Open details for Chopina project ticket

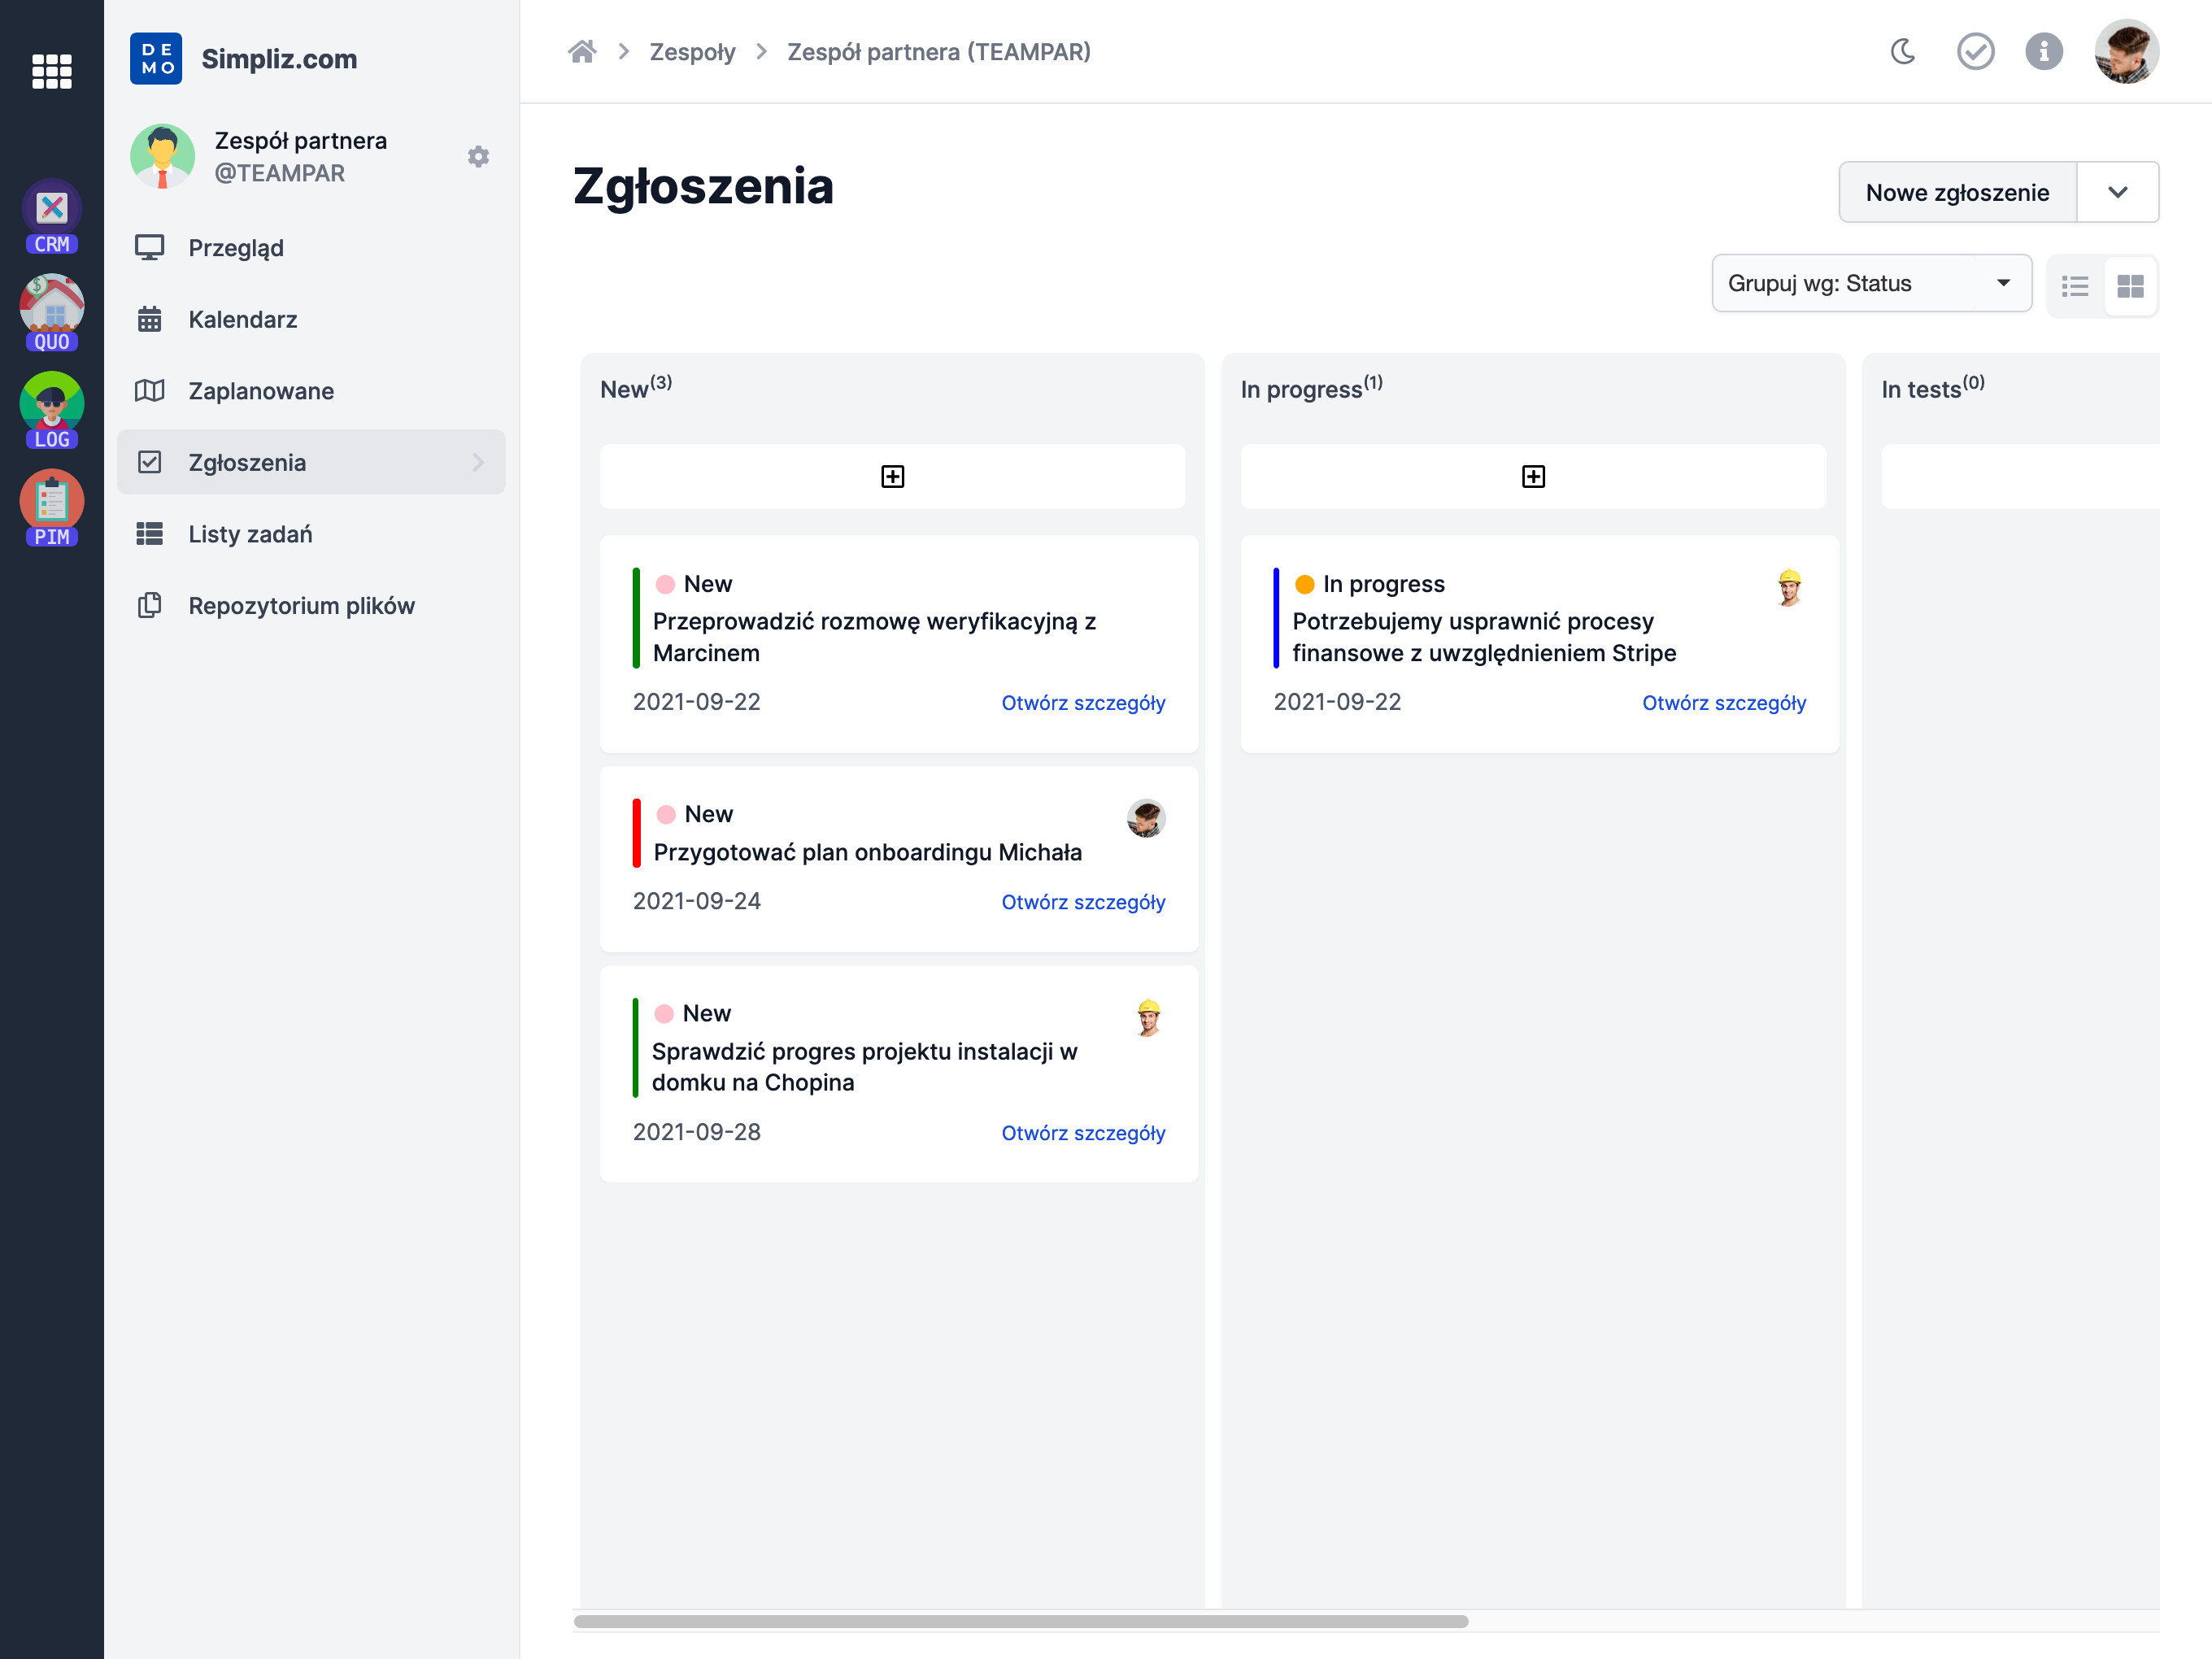[1083, 1133]
